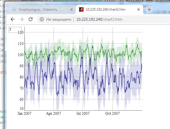Switch to the SmartLiving.ru tab
Viewport: 170px width, 129px height.
(42, 9)
